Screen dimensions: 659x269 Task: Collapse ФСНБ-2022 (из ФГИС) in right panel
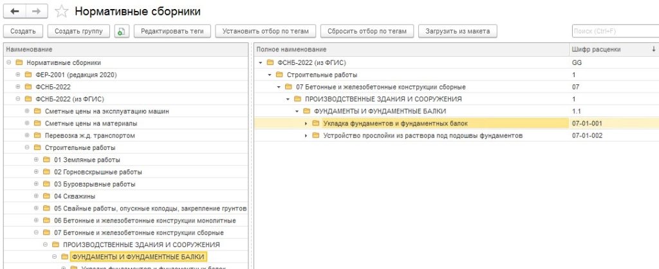coord(261,62)
